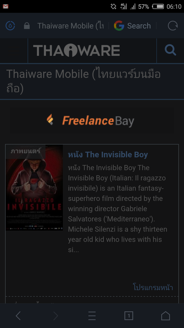Open the FreelanceBay banner ad
This screenshot has width=184, height=328.
[x=92, y=120]
